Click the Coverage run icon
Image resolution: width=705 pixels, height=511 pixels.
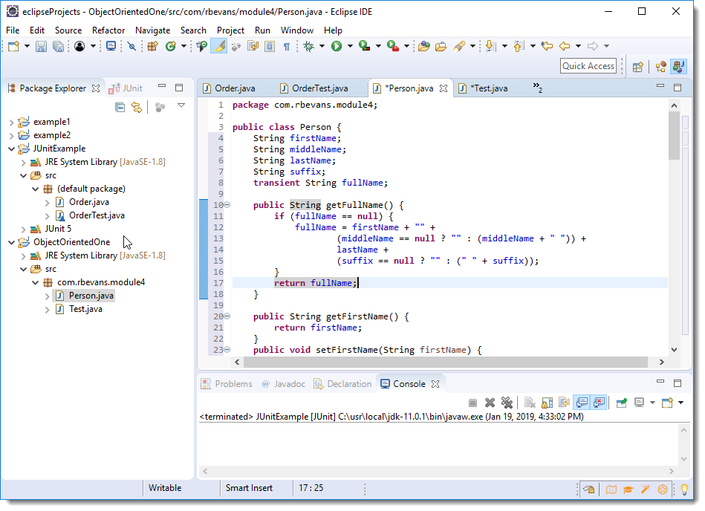coord(364,46)
